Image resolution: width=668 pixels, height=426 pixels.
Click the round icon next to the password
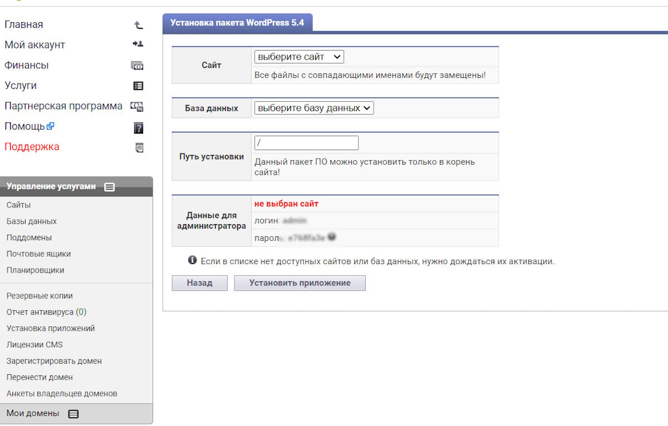click(332, 237)
